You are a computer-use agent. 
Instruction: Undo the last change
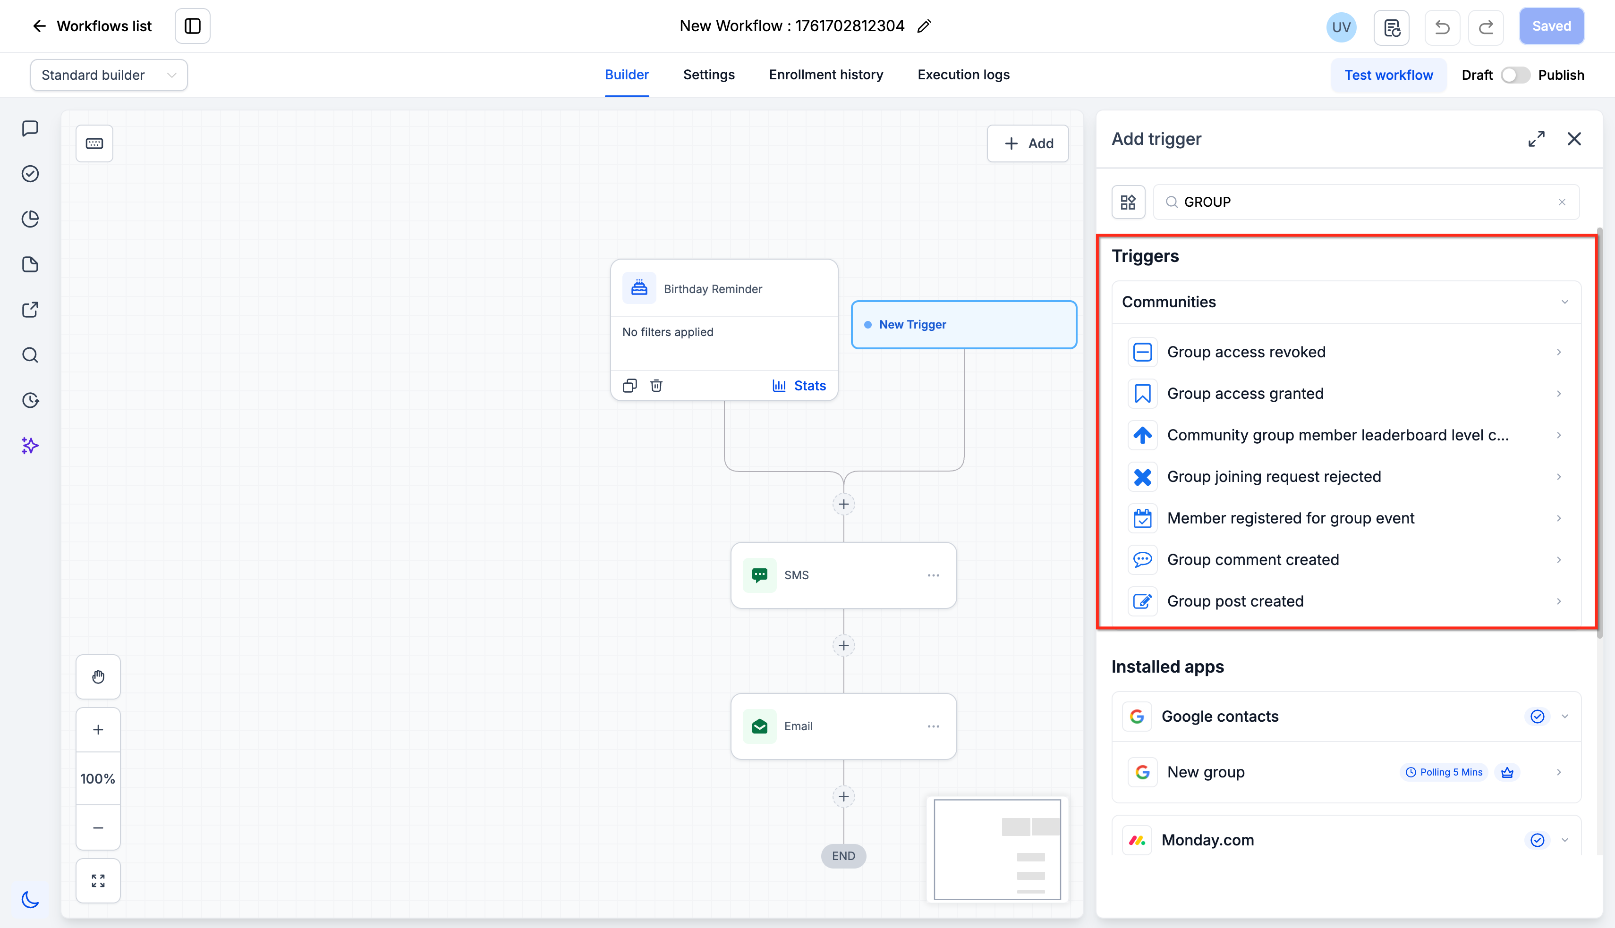pyautogui.click(x=1442, y=27)
